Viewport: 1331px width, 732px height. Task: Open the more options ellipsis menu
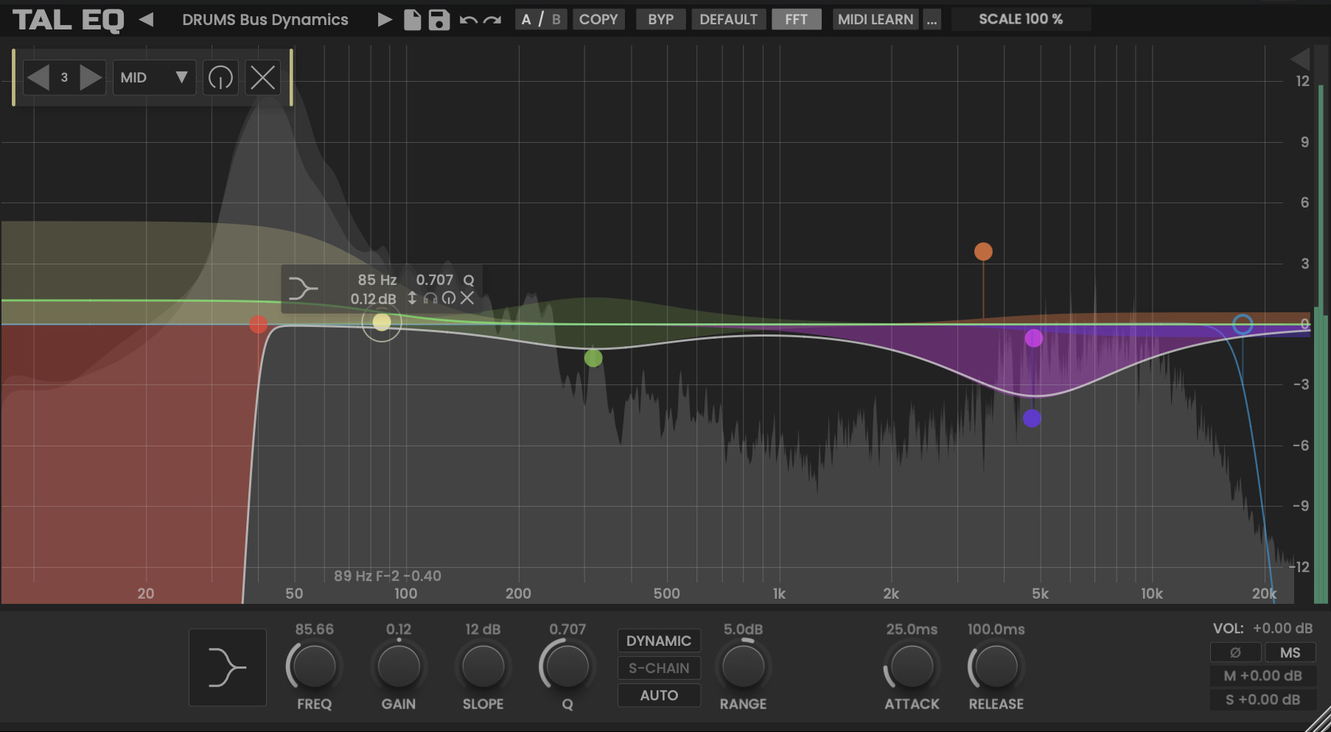[x=932, y=20]
